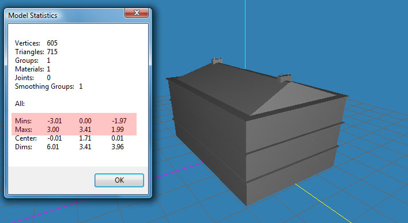Click the Mins value -1.97
The width and height of the screenshot is (408, 223).
(x=119, y=121)
